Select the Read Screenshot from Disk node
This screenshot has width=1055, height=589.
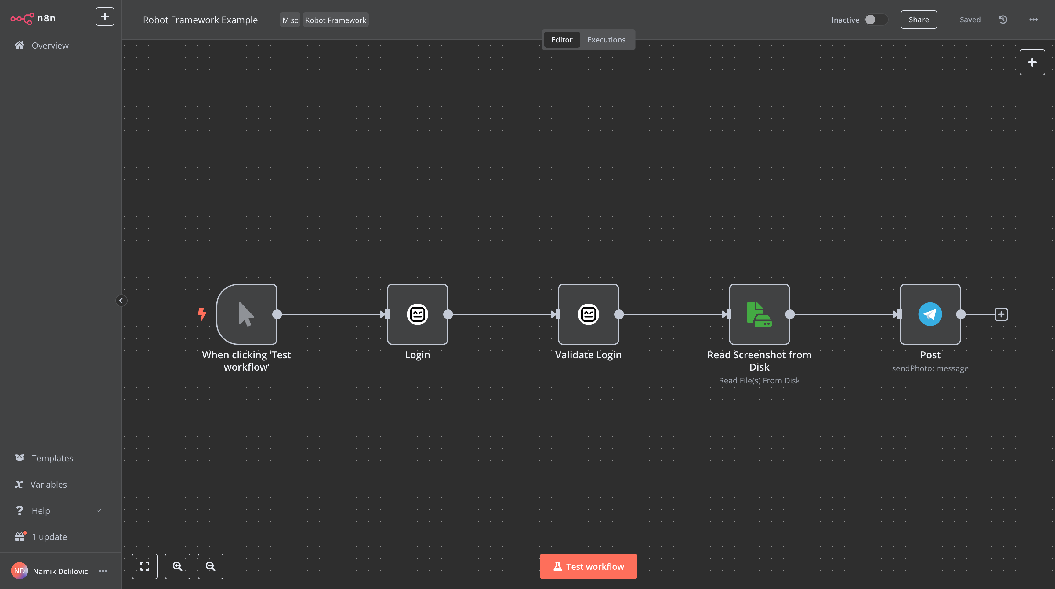pos(759,314)
